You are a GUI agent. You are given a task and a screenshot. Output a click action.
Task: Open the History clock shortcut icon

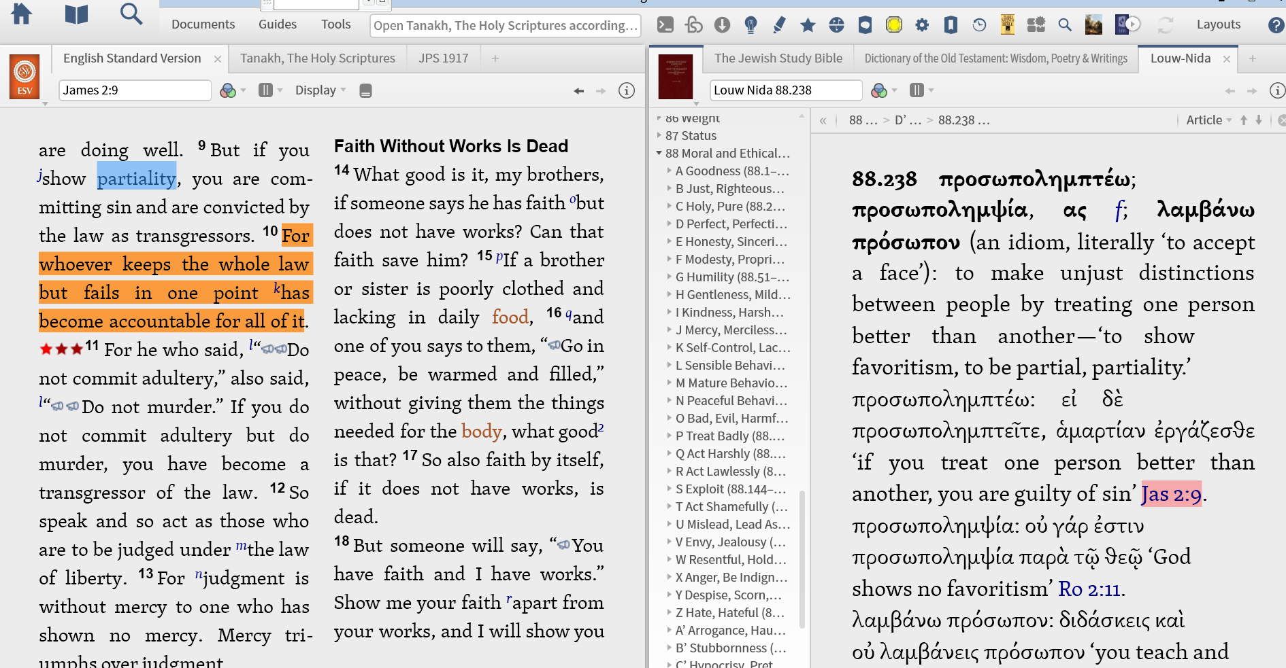[x=979, y=25]
